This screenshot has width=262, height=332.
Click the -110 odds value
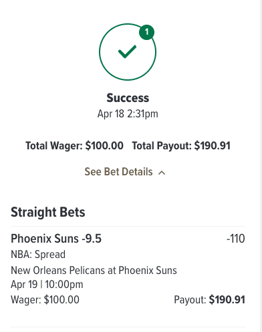(x=236, y=239)
